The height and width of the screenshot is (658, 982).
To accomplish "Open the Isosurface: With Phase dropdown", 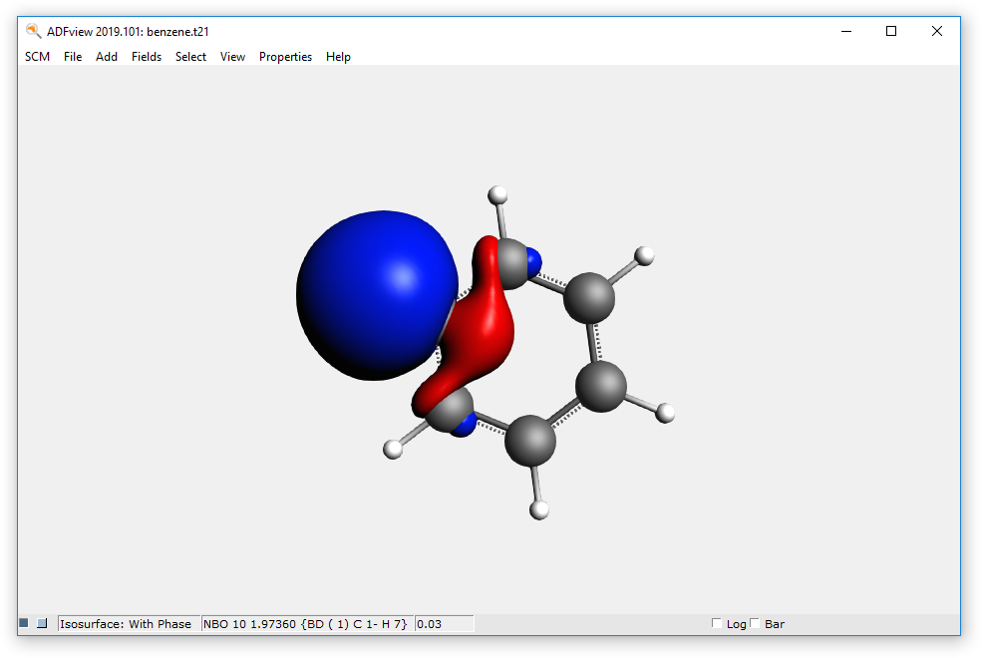I will click(129, 623).
